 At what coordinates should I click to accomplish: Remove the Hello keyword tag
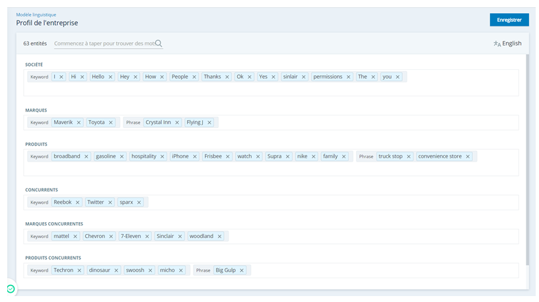110,77
